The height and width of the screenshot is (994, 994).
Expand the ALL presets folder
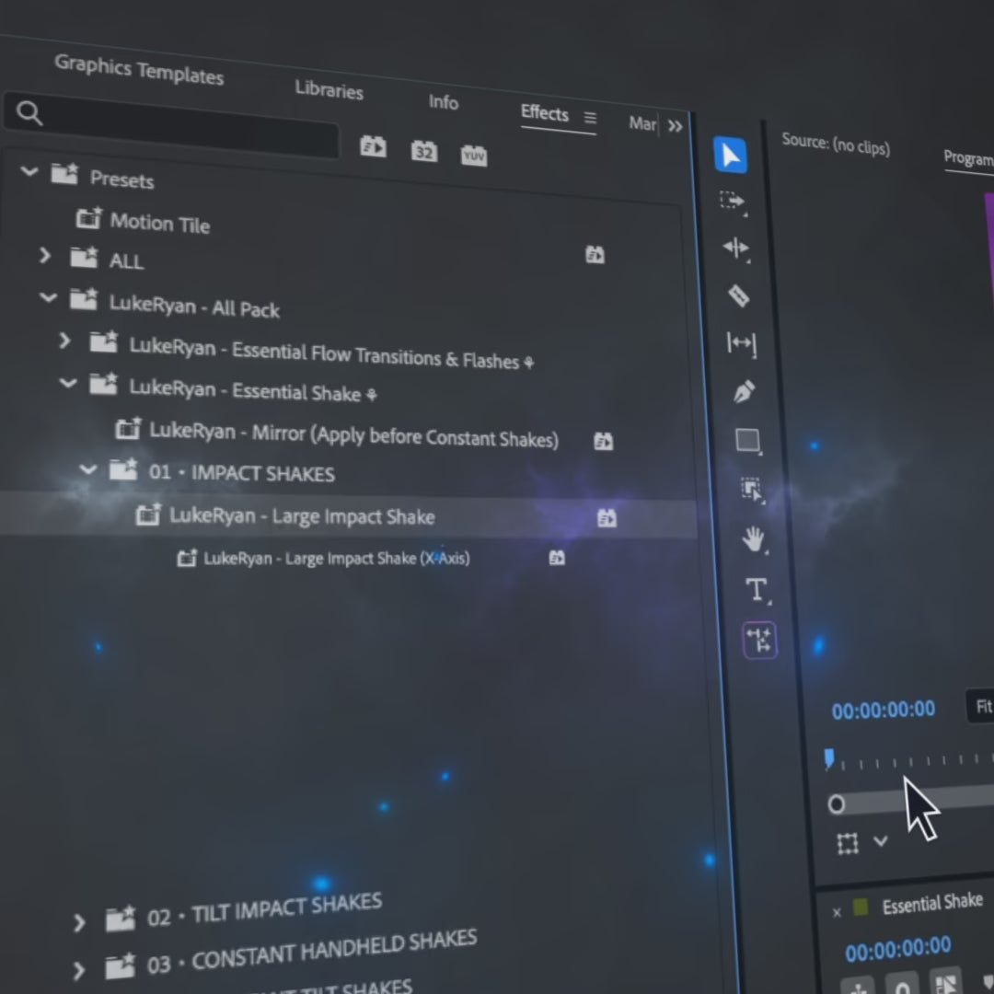[45, 255]
